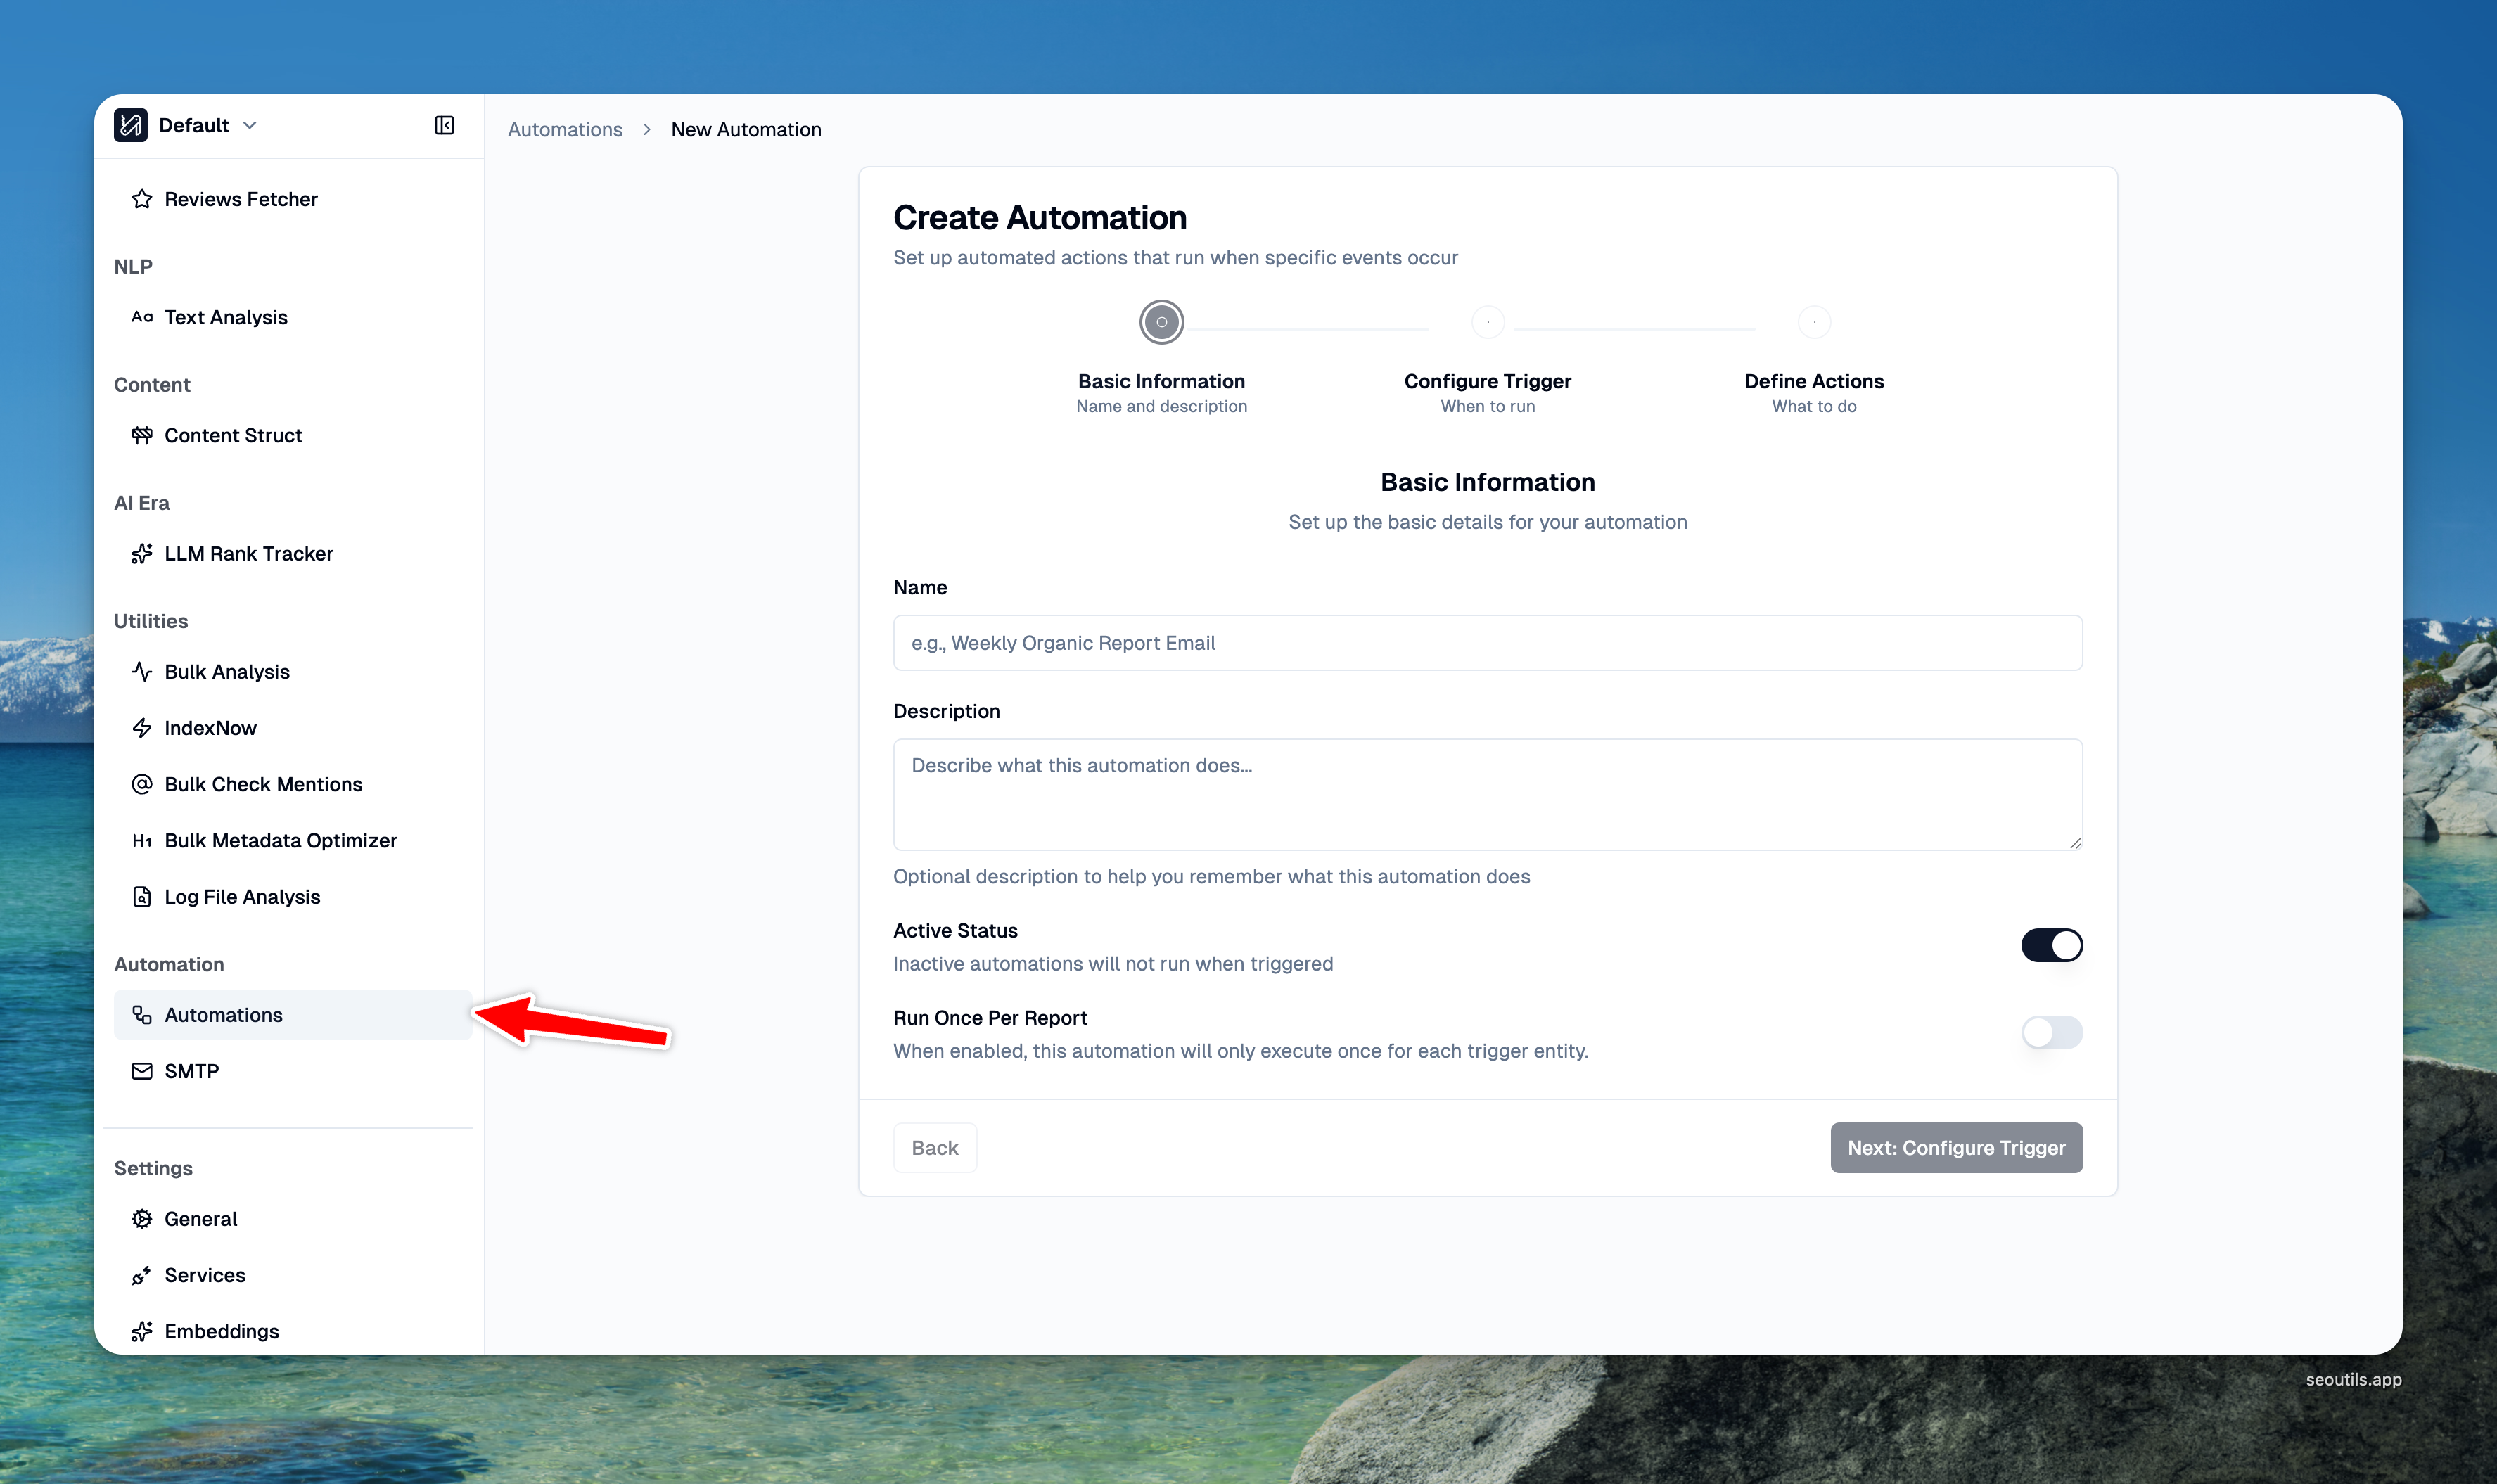
Task: Click the General settings gear icon
Action: point(142,1219)
